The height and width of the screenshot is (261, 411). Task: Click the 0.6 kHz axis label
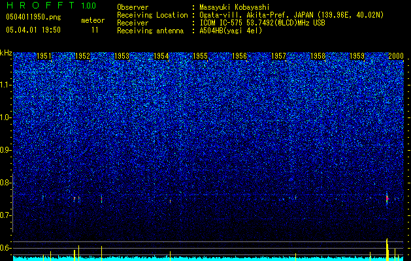[5, 248]
